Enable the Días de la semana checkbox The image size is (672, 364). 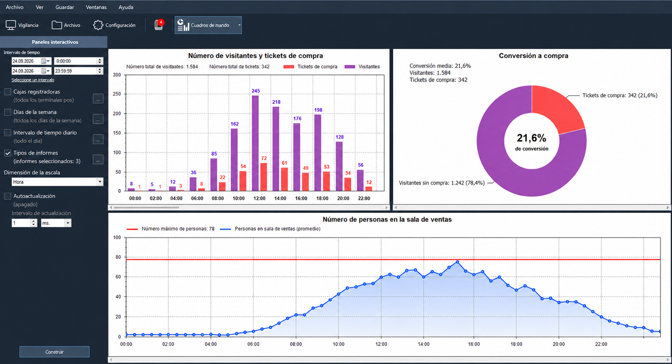(x=8, y=112)
